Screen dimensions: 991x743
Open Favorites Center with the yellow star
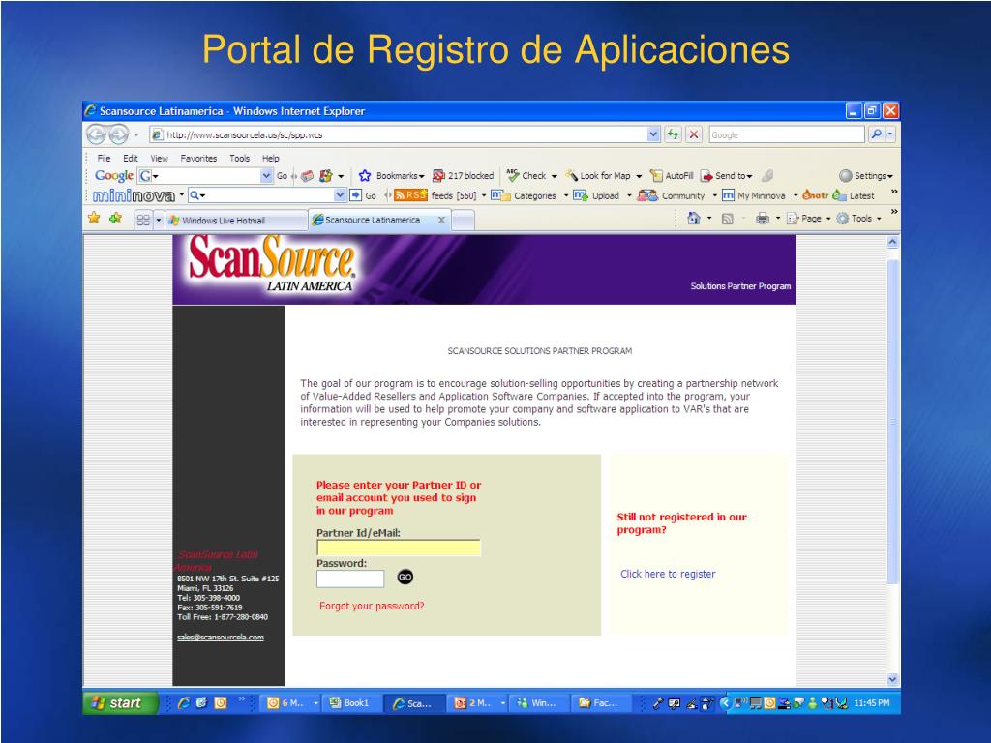[94, 218]
